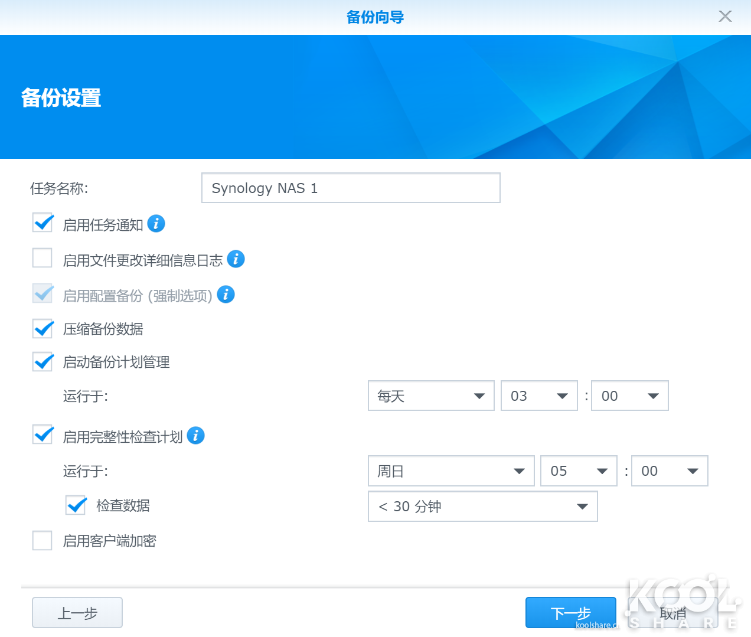Open the 每天 backup frequency dropdown
The height and width of the screenshot is (637, 751).
(x=431, y=396)
